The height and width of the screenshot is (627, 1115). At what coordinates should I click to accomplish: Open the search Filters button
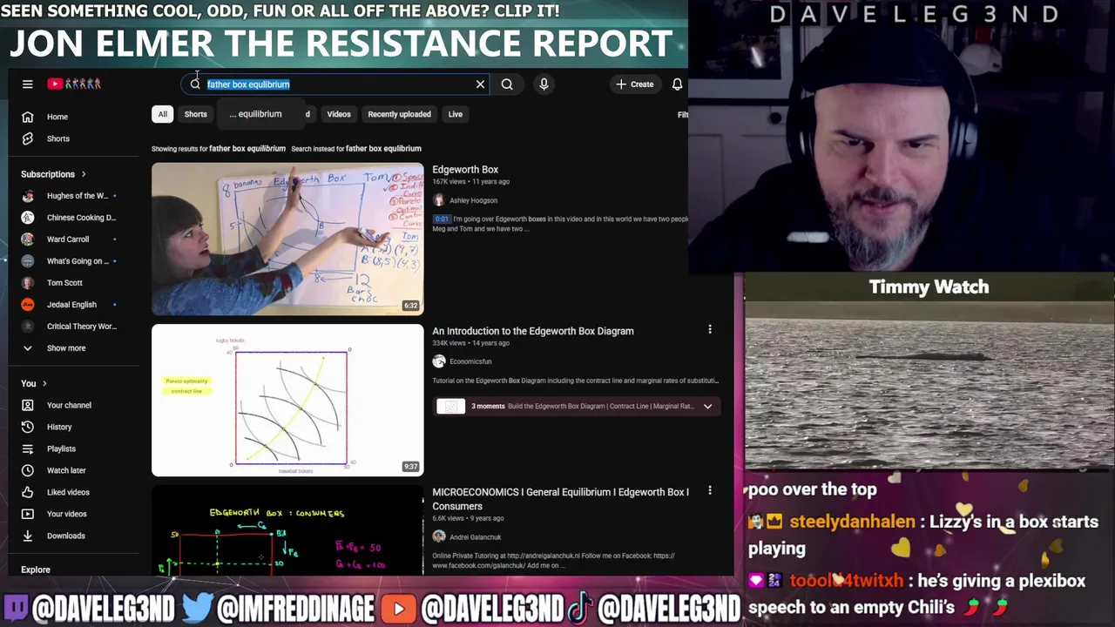[x=683, y=115]
